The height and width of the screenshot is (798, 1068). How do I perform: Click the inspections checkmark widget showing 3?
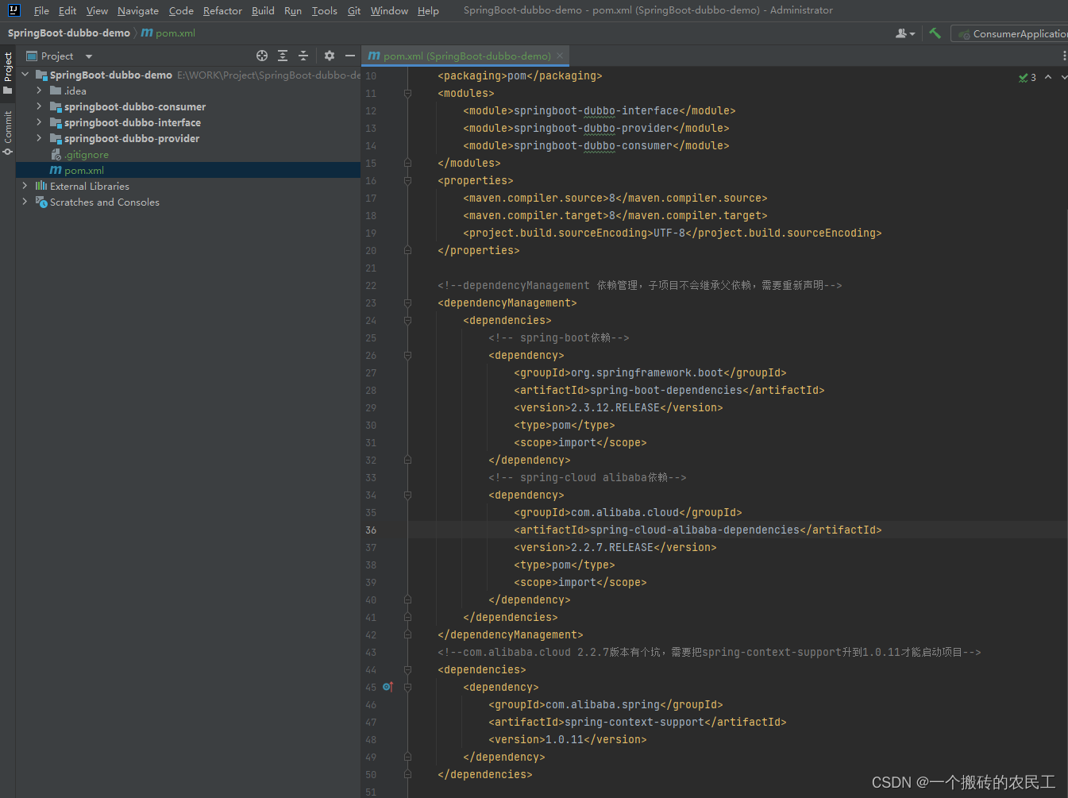click(1028, 77)
